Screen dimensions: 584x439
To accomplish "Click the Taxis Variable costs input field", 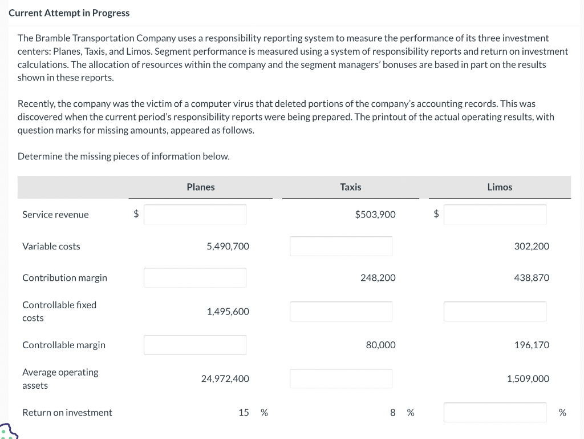I will point(340,246).
